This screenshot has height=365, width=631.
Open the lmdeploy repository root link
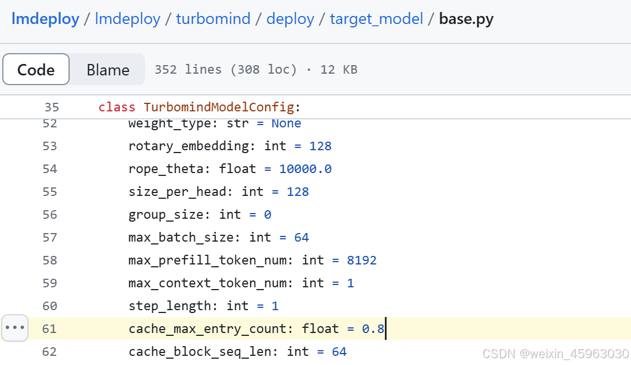45,19
